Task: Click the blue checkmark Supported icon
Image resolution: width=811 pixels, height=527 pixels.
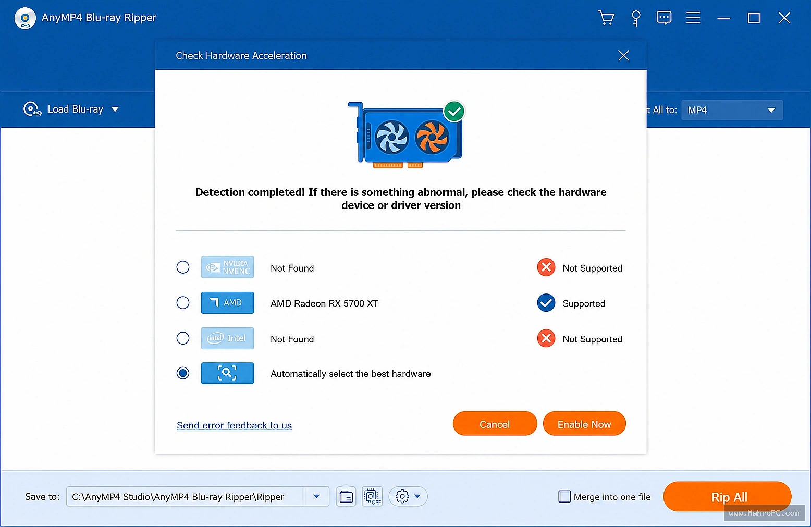Action: point(546,303)
